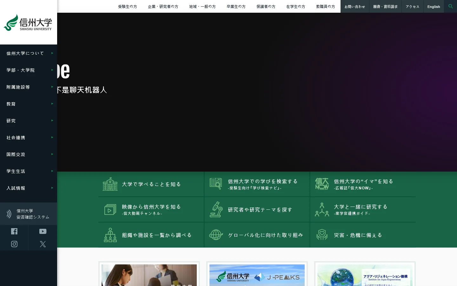Open the X (Twitter) icon in sidebar

[43, 244]
